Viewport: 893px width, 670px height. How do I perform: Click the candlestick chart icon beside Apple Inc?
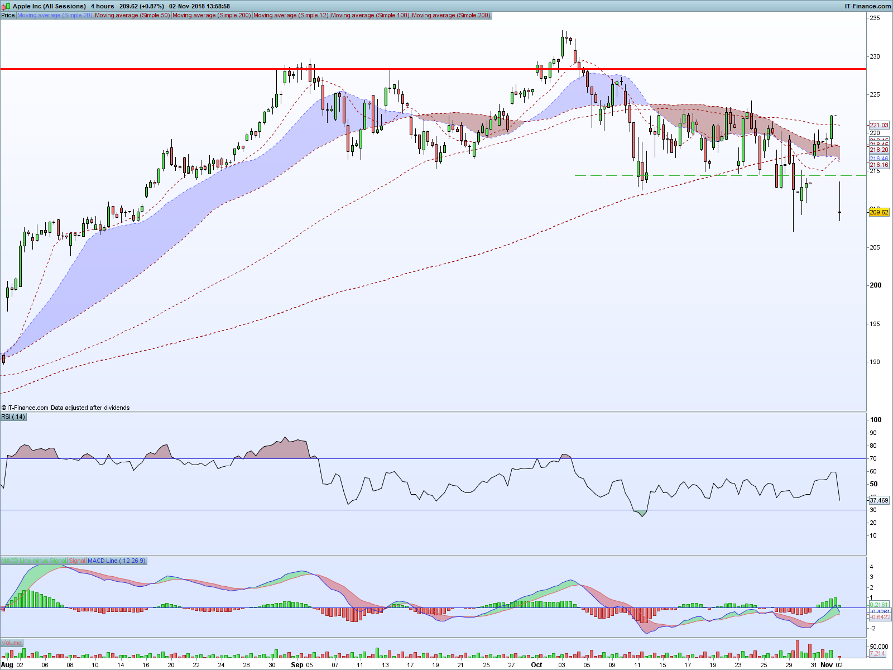pos(6,6)
